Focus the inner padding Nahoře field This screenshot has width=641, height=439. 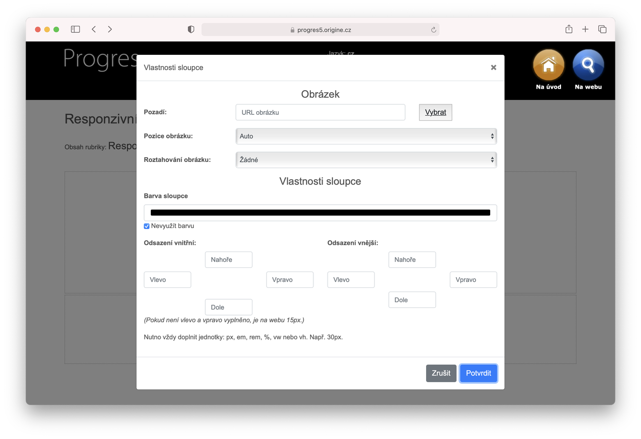(x=228, y=260)
